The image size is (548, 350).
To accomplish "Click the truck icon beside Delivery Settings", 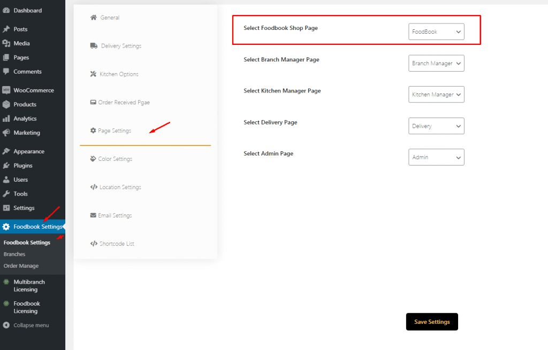I will 94,46.
